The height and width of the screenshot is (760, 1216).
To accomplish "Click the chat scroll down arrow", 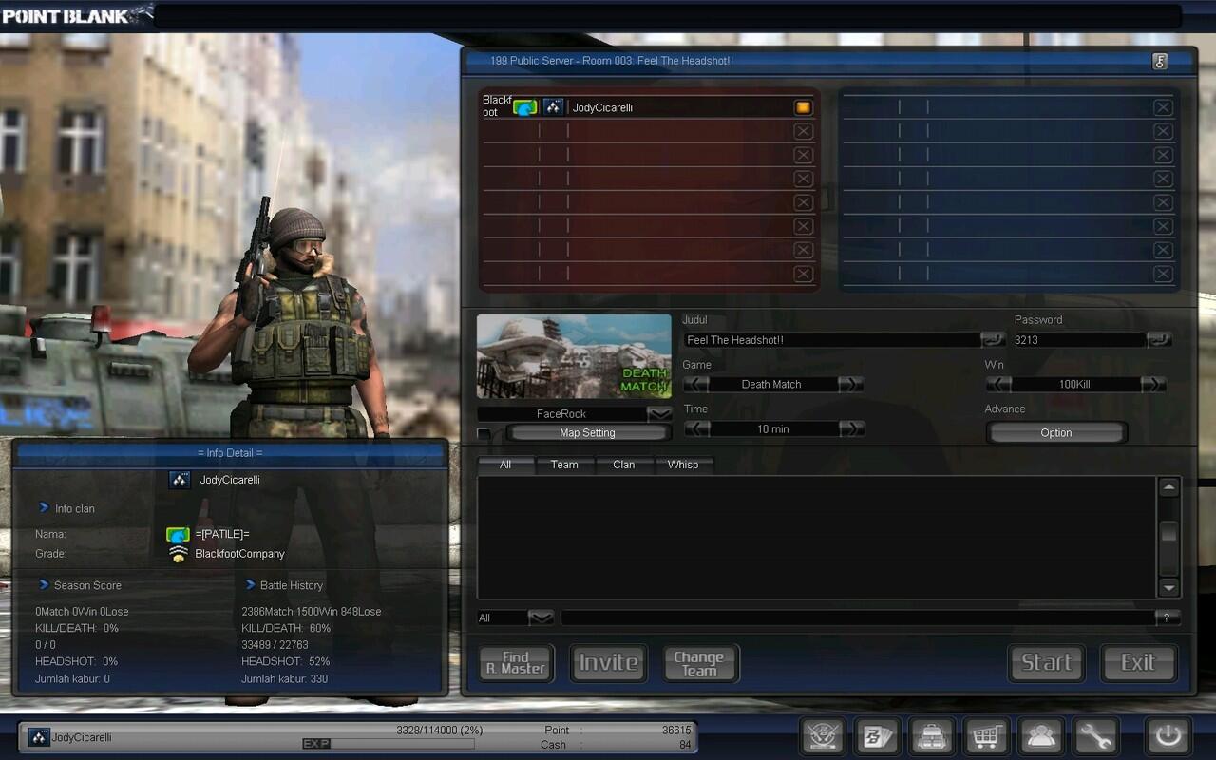I will 1168,587.
